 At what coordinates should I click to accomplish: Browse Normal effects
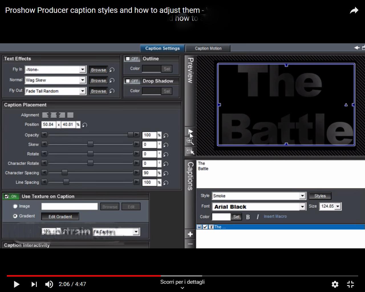coord(98,80)
